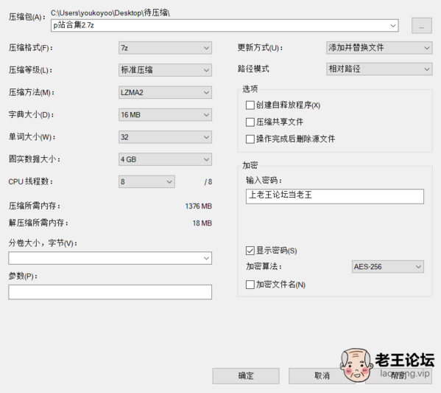Open the 更新方式 添加并替换文件 dropdown

(x=379, y=48)
